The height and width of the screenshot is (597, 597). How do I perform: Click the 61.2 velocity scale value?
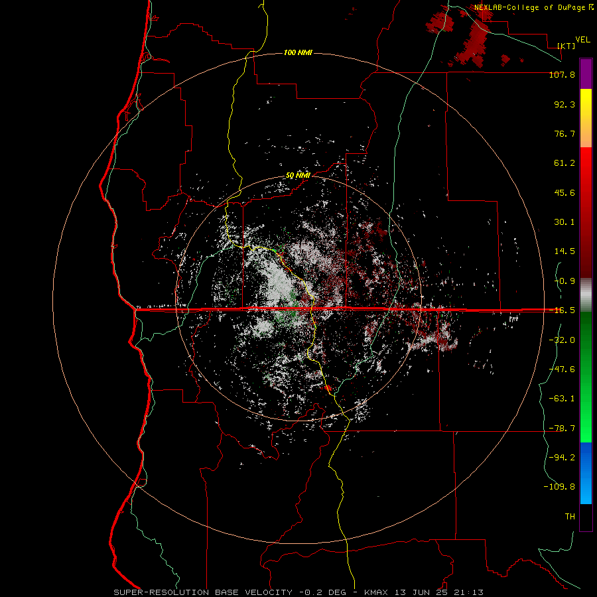(x=564, y=163)
